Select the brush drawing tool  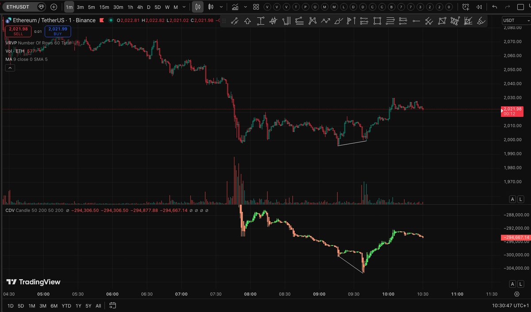(x=339, y=21)
